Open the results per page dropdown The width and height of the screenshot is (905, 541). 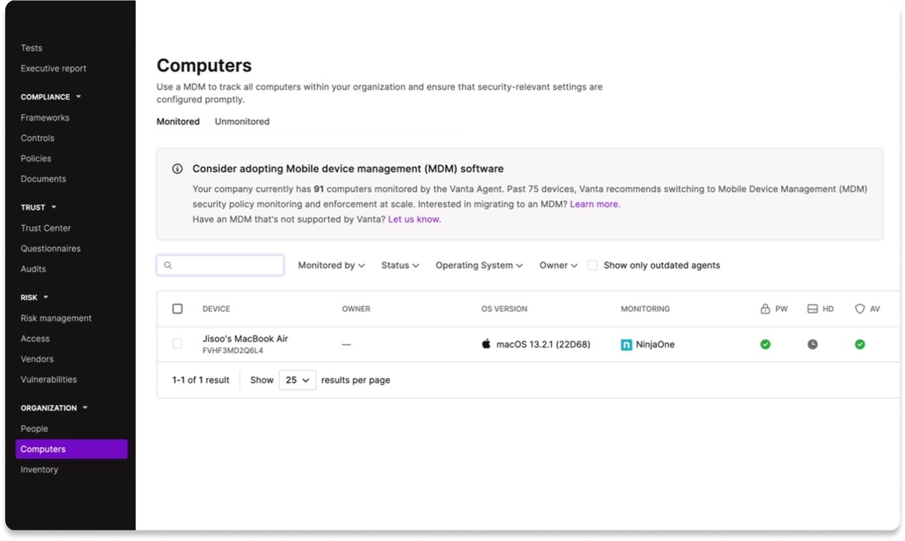point(297,380)
